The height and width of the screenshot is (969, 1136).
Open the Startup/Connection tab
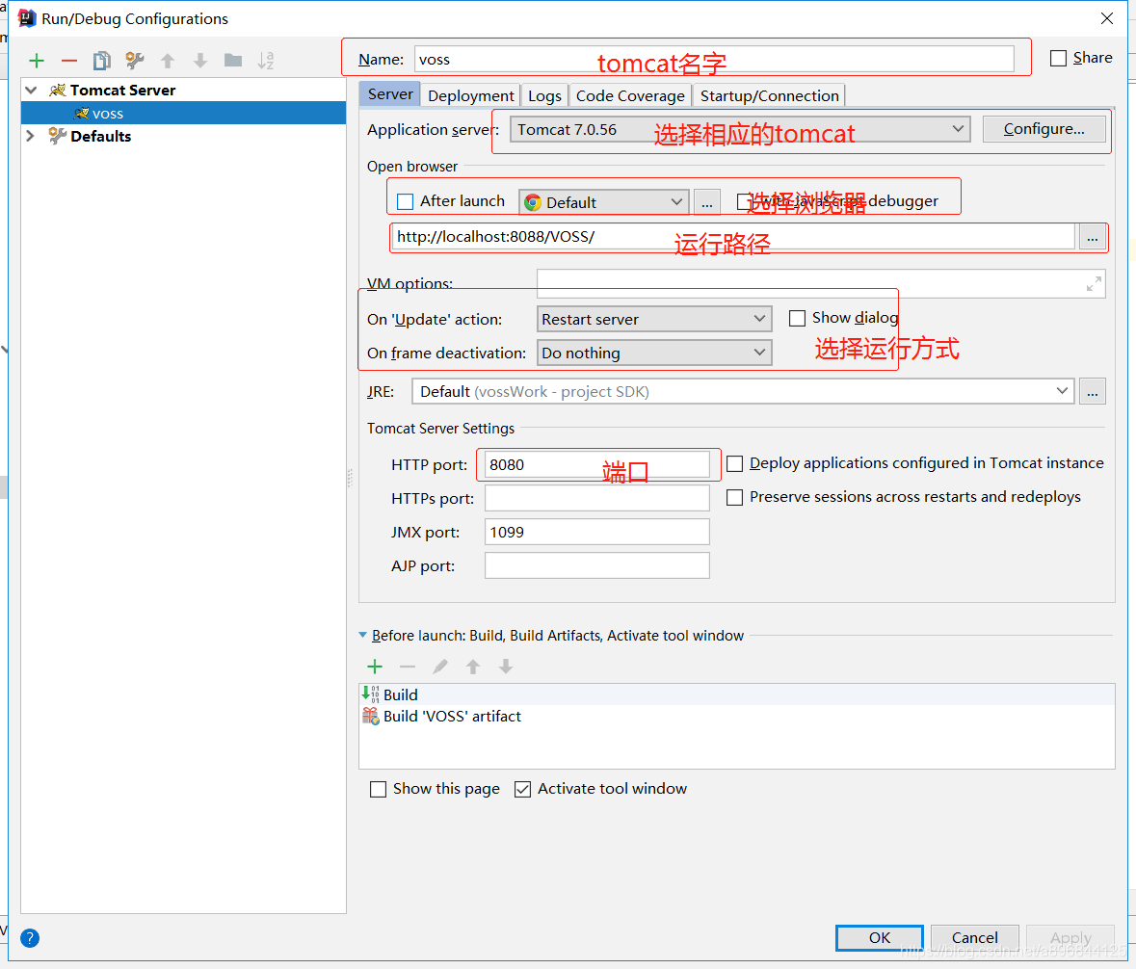click(x=770, y=95)
